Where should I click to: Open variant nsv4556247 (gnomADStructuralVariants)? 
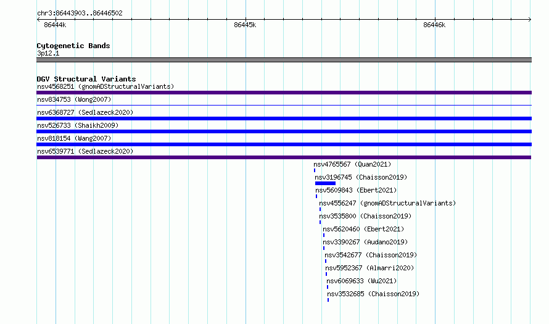[387, 203]
